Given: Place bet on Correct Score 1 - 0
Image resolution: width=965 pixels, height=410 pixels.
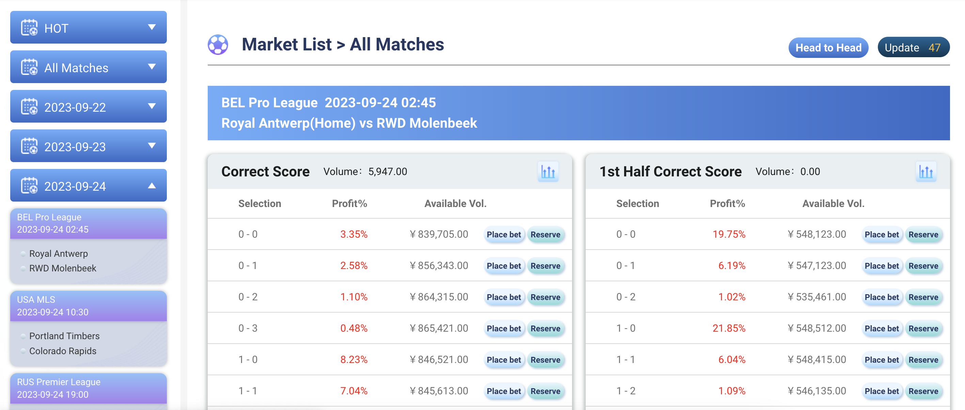Looking at the screenshot, I should point(504,360).
